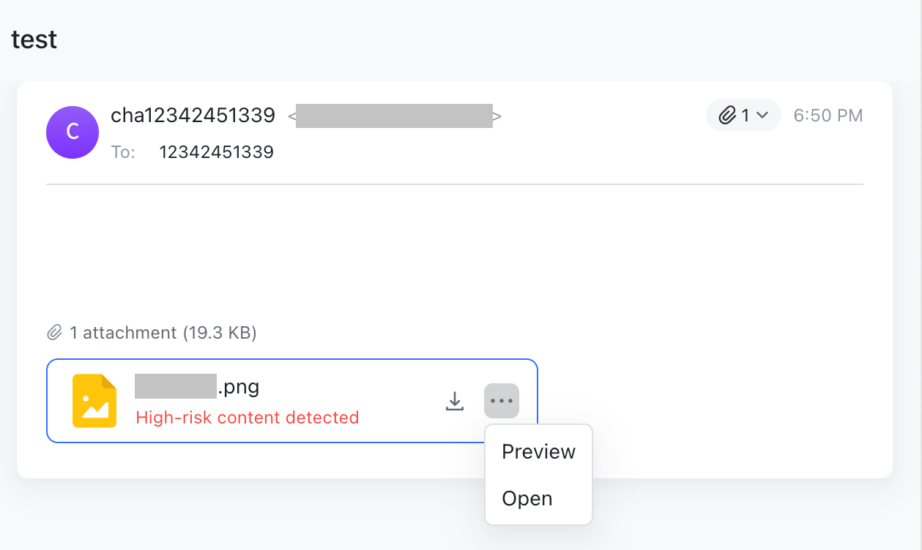The height and width of the screenshot is (550, 922).
Task: Click the sender name cha12342451339
Action: coord(193,115)
